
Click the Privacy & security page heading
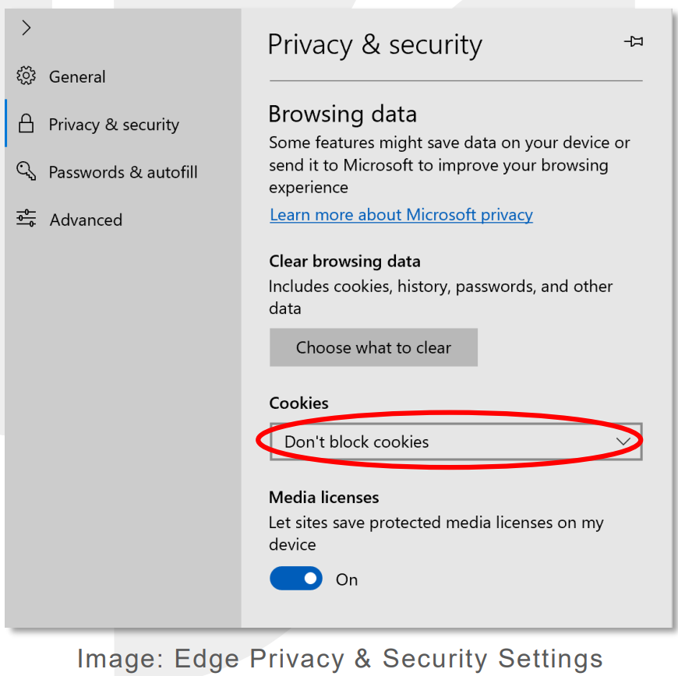point(375,45)
